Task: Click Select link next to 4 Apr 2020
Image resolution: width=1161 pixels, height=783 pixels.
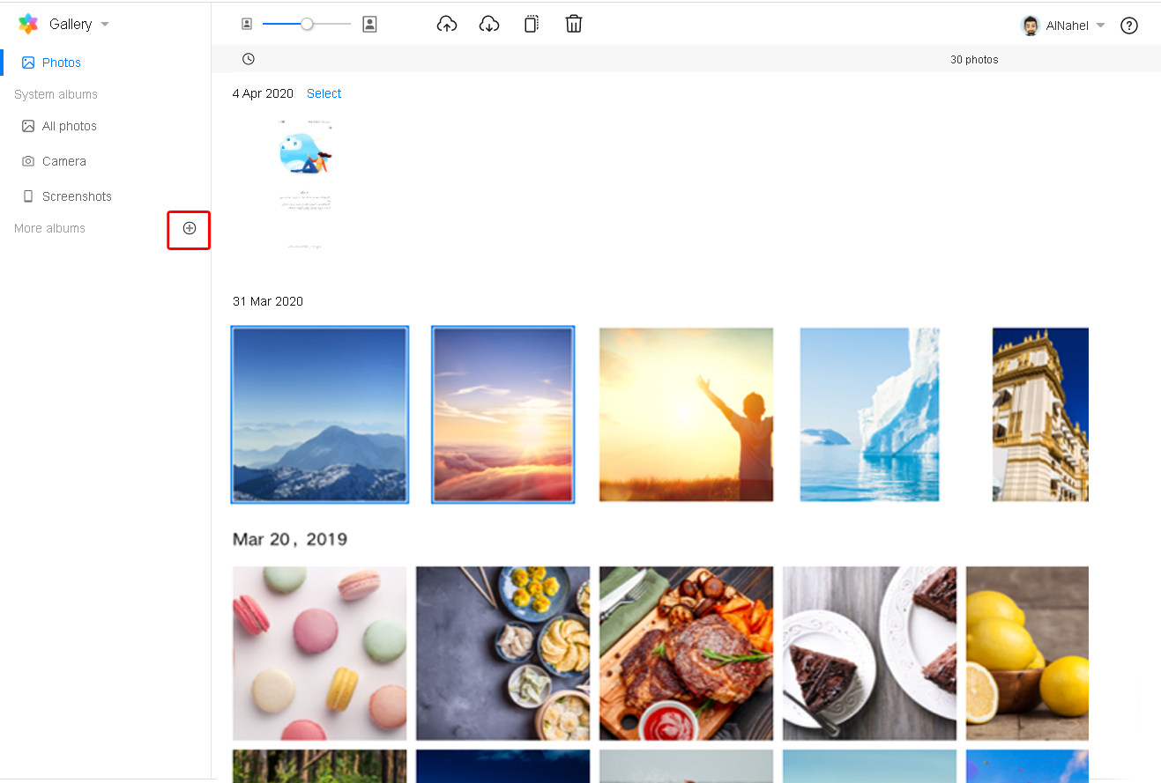Action: click(x=324, y=93)
